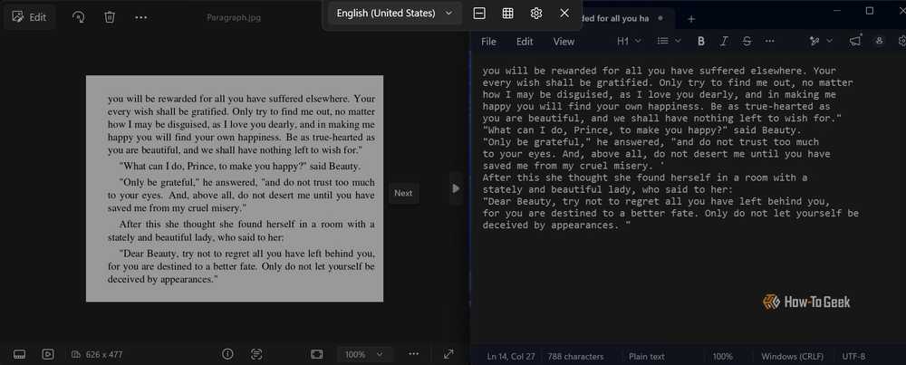Screen dimensions: 906x365
Task: Click the scanned paragraph image
Action: coord(235,188)
